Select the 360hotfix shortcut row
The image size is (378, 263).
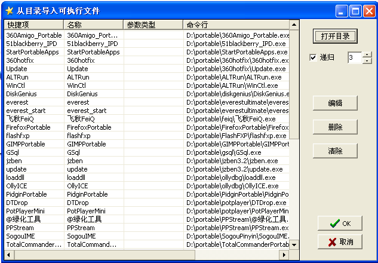coord(146,60)
